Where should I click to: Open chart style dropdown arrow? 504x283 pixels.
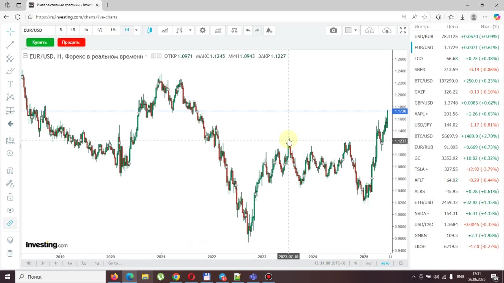[x=190, y=30]
